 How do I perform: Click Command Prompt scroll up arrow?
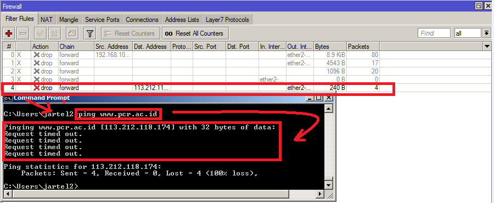click(329, 109)
